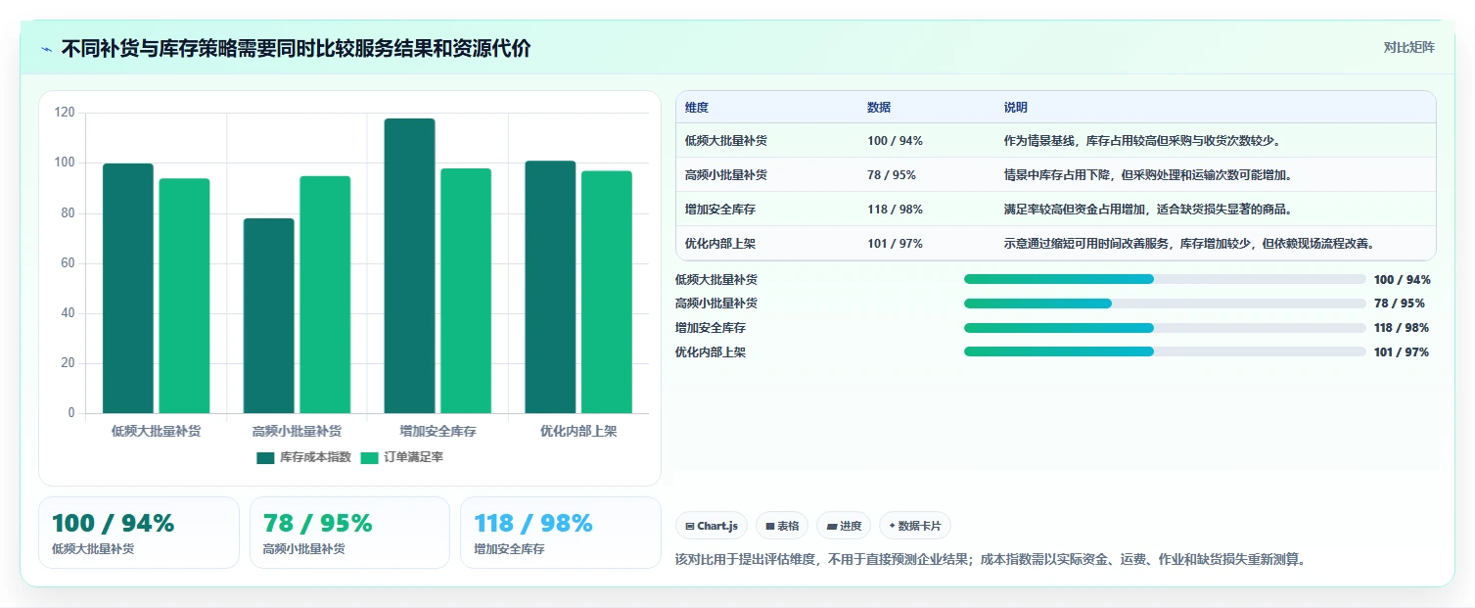Image resolution: width=1475 pixels, height=608 pixels.
Task: Click the Chart.js tag chip
Action: [x=712, y=526]
